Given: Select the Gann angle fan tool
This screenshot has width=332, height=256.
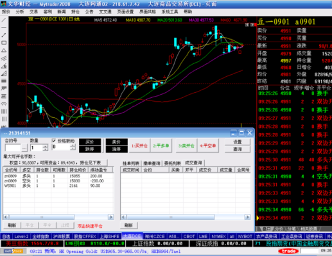Looking at the screenshot, I should coord(4,74).
